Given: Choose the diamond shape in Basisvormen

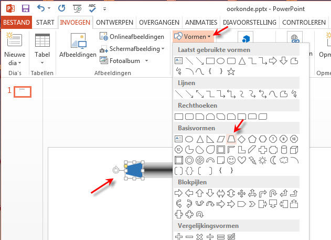Looking at the screenshot, I should point(241,139).
